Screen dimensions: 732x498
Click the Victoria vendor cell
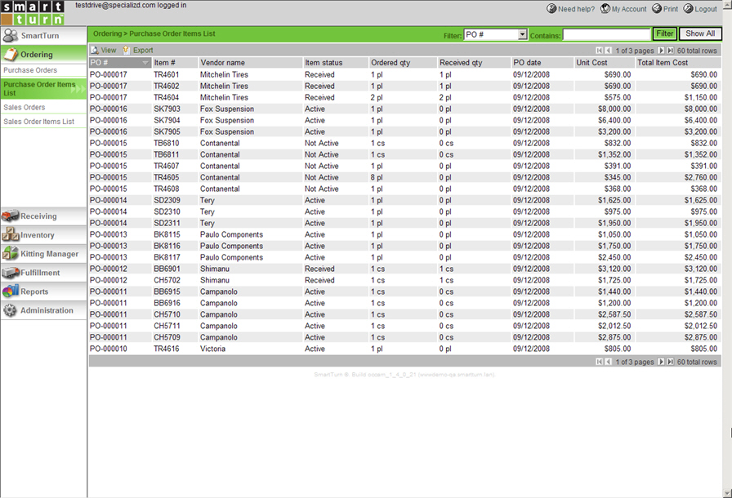[212, 349]
